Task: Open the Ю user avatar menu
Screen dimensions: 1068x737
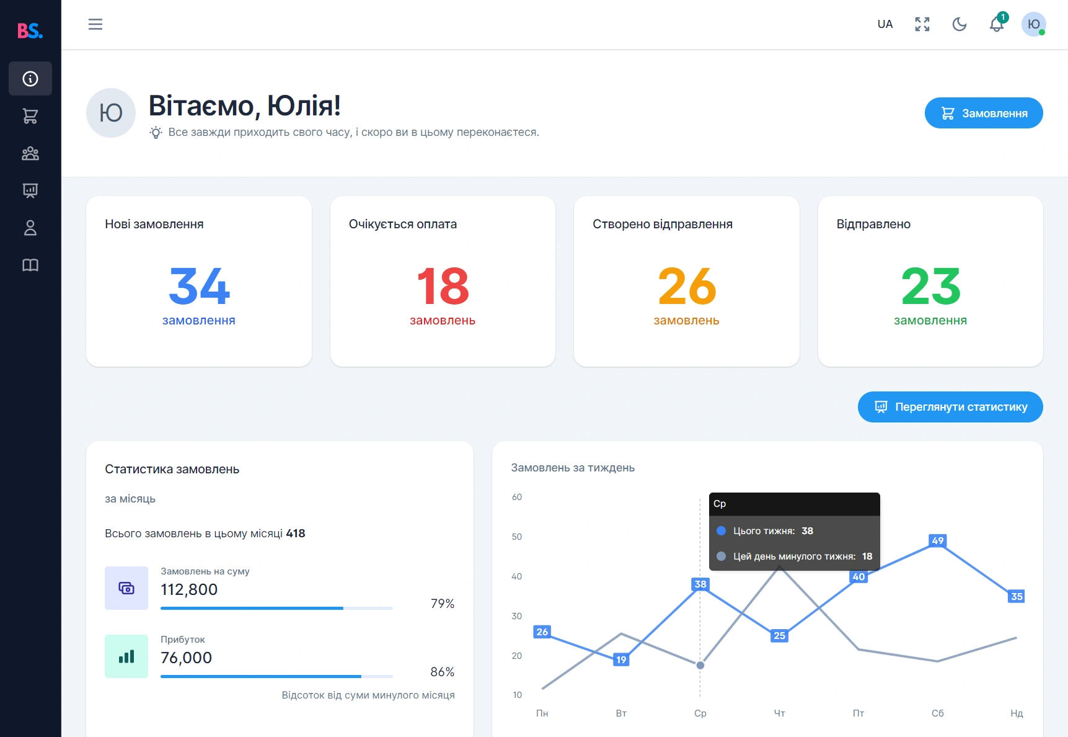Action: pos(1034,24)
